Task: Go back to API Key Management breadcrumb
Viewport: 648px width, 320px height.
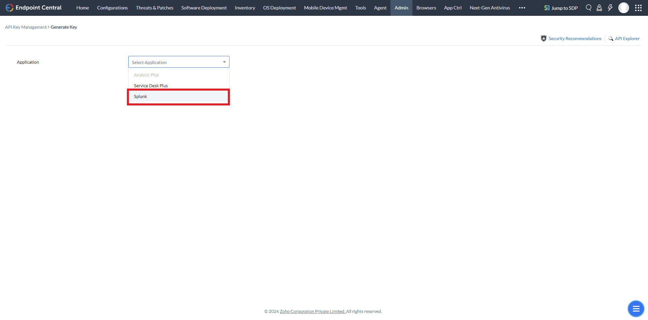Action: (x=26, y=27)
